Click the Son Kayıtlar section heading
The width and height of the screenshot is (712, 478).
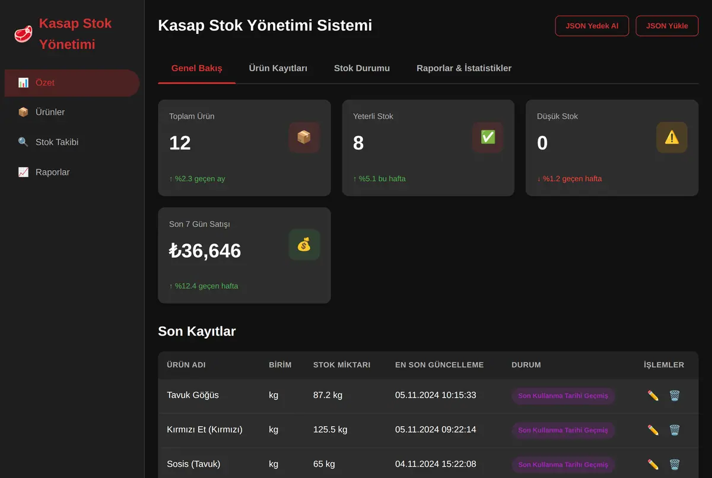[197, 332]
